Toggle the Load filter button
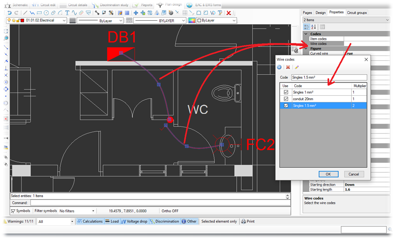Viewport: 396px width, 239px height. coord(112,221)
